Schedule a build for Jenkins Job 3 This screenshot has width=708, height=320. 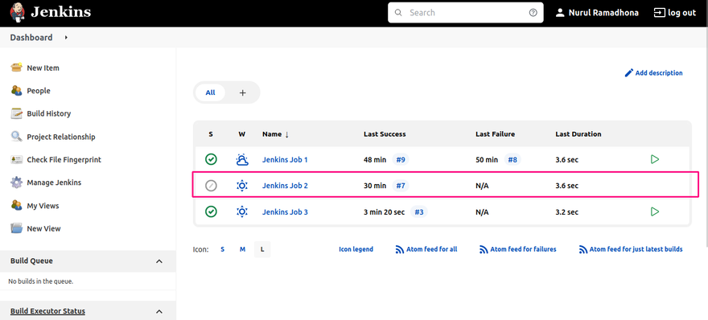point(655,211)
